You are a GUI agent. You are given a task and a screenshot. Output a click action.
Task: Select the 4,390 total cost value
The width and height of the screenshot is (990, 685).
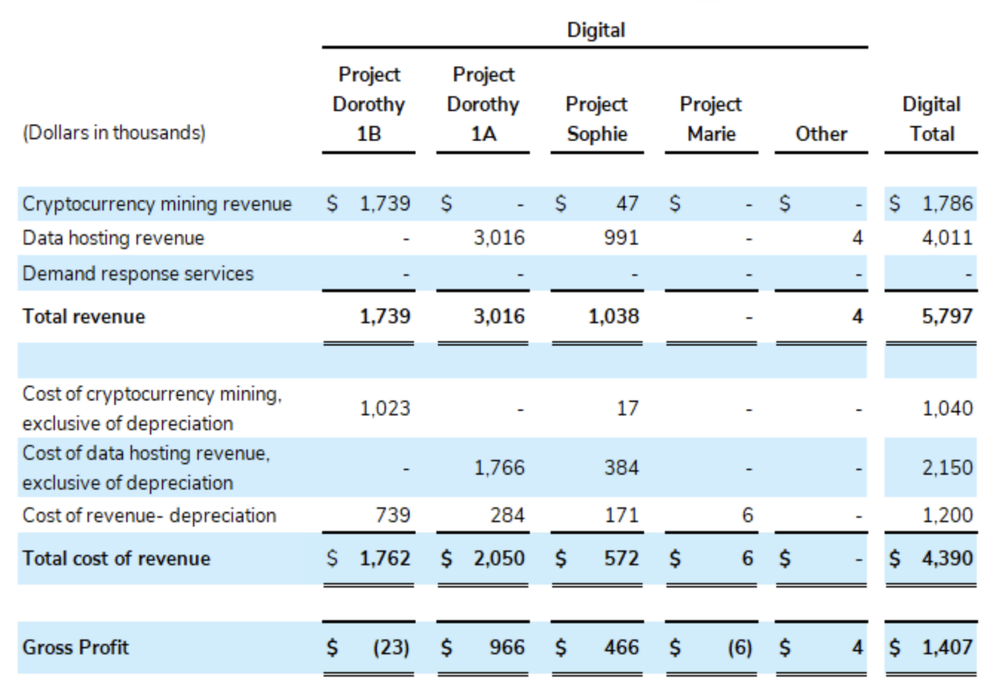point(946,559)
